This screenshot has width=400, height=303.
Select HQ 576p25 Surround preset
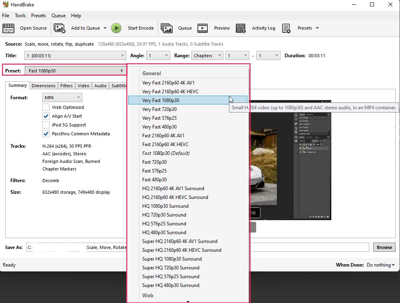[188, 224]
